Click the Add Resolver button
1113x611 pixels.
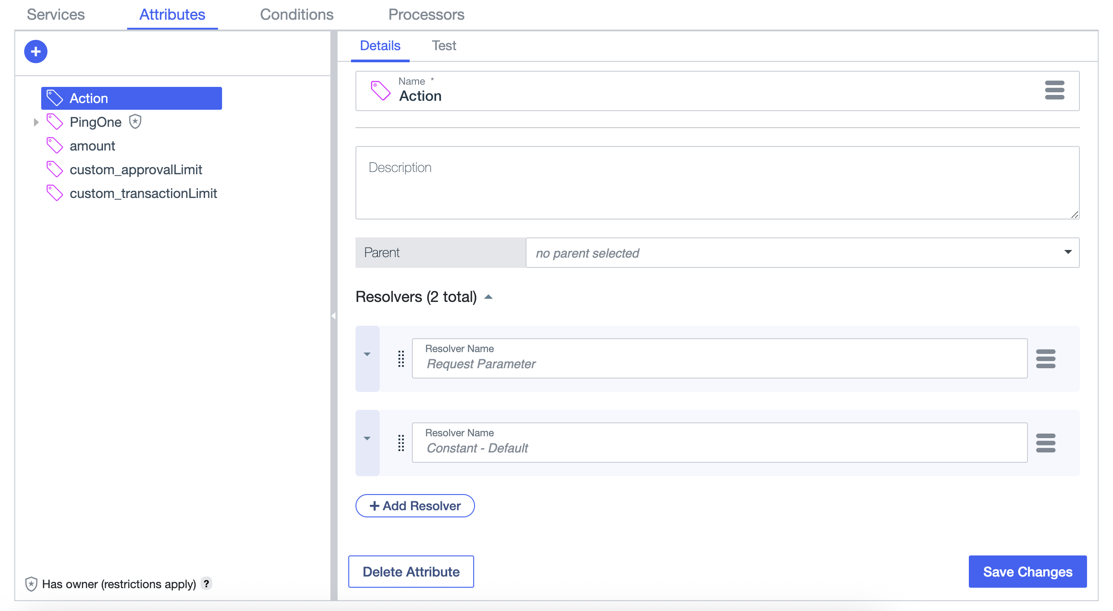414,506
